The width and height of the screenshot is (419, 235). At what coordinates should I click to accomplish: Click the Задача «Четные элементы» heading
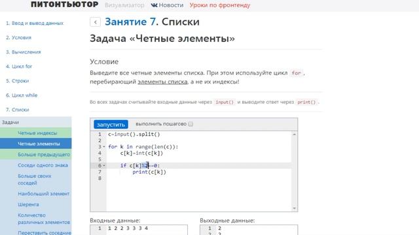tap(162, 39)
